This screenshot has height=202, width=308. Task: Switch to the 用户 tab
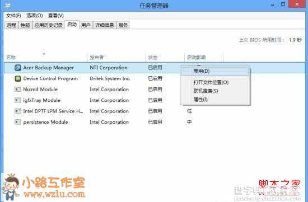(x=86, y=25)
